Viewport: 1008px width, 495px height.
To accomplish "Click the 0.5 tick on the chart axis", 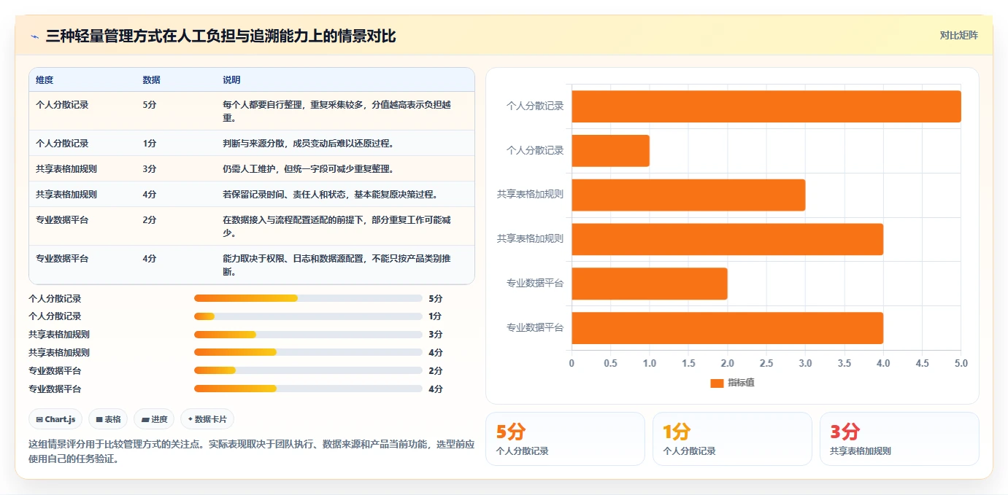I will coord(610,363).
